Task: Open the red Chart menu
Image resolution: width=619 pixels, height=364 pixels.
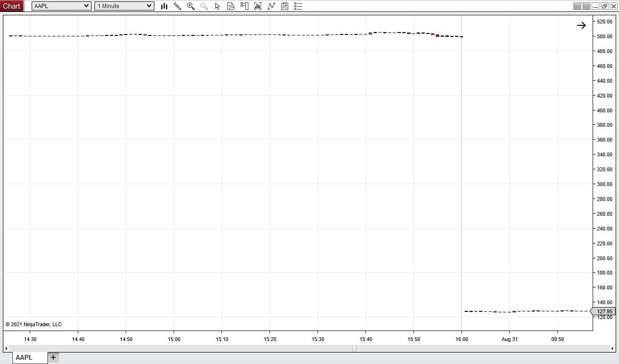Action: 11,6
